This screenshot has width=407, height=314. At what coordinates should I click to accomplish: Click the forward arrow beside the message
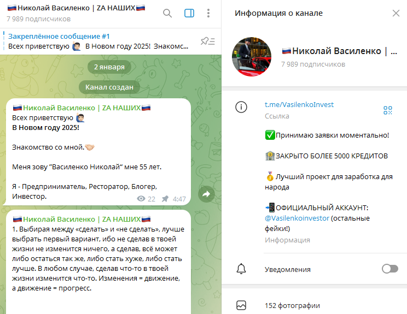(206, 194)
